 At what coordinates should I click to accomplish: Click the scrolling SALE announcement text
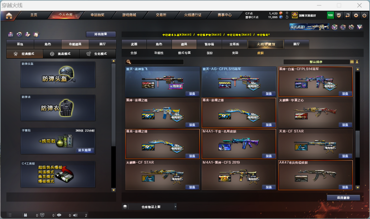[216, 35]
